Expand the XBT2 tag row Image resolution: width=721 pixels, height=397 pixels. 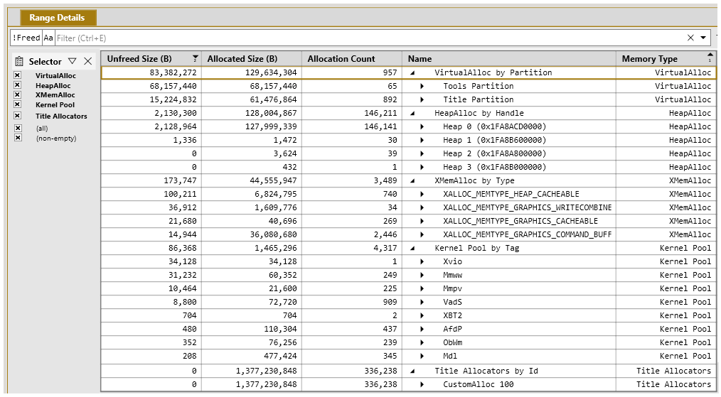click(422, 315)
